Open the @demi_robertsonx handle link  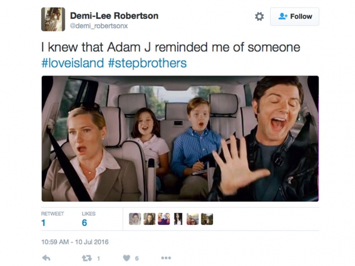coord(99,26)
